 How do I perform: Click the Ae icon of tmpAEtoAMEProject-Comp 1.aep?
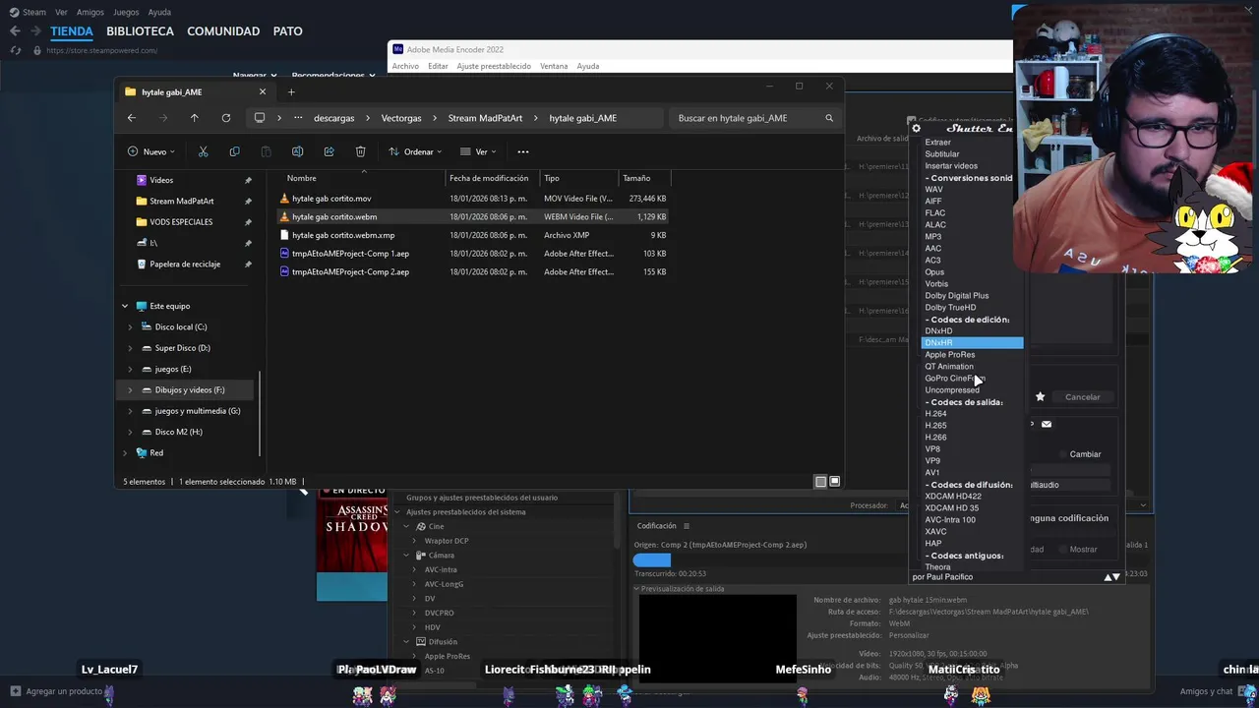284,254
